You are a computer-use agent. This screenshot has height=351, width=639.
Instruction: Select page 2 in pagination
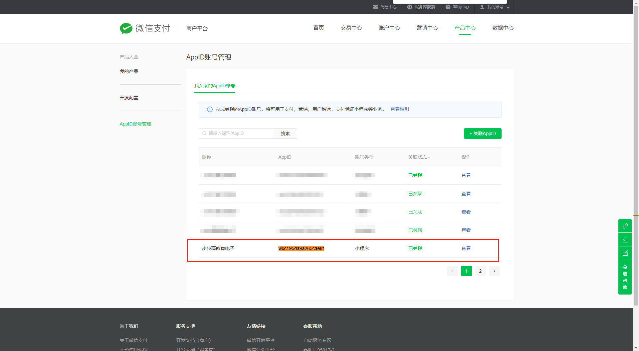tap(480, 271)
